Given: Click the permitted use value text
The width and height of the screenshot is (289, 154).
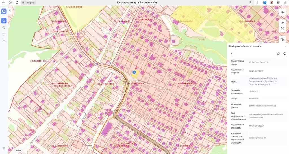Looking at the screenshot, I should tap(266, 116).
